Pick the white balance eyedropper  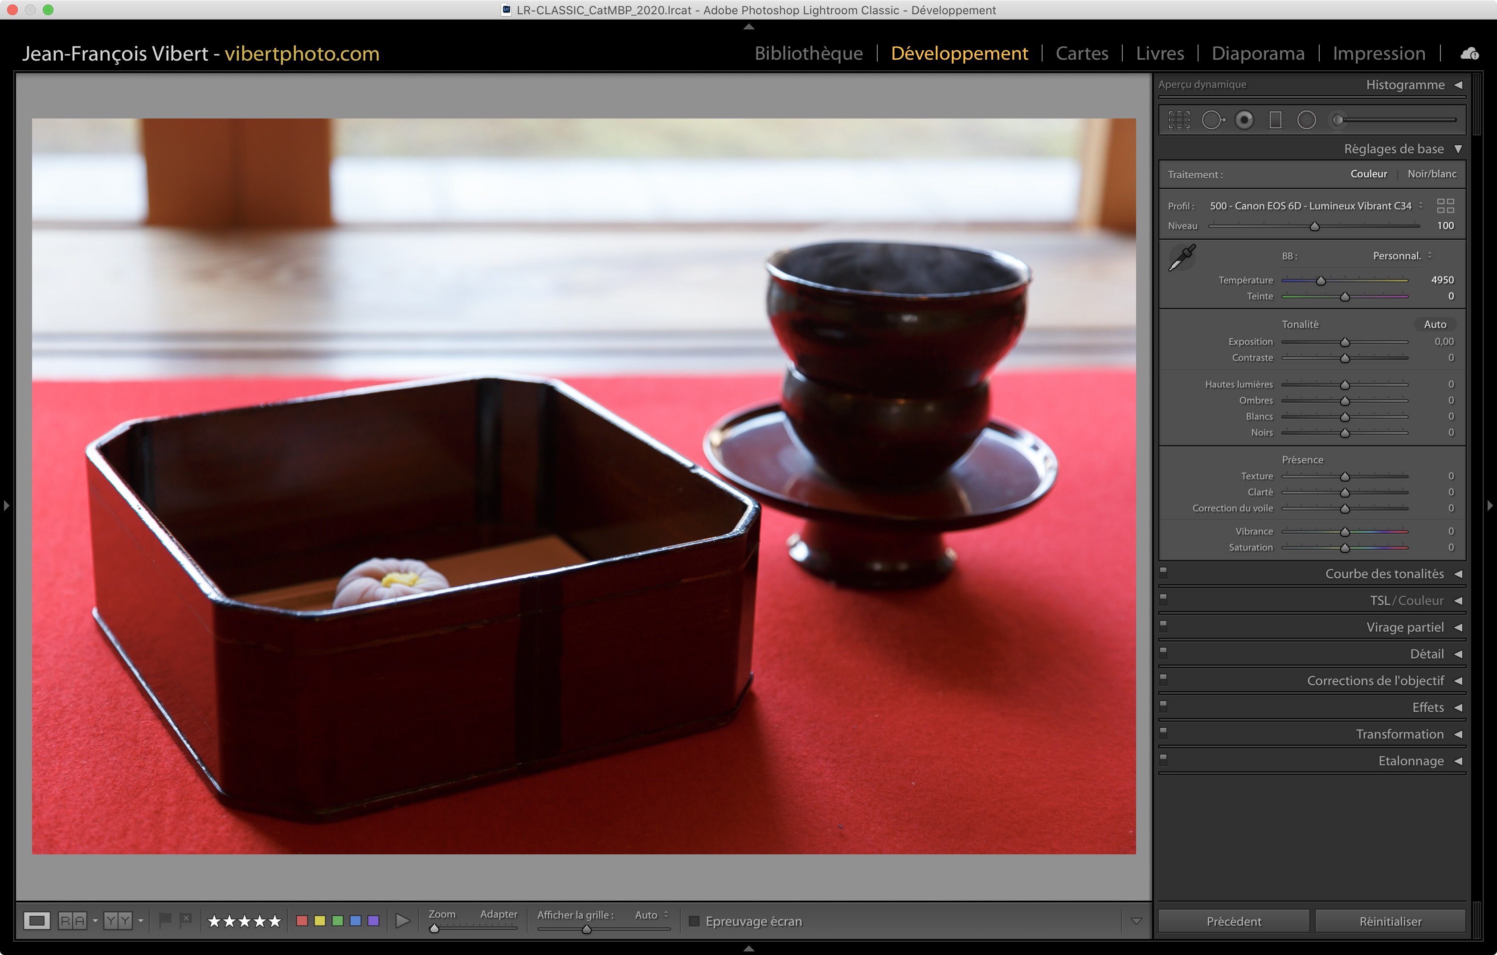1182,257
